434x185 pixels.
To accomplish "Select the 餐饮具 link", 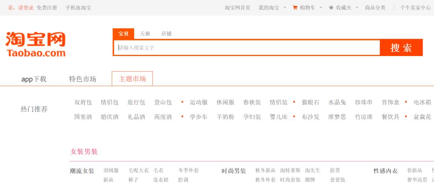I will click(391, 117).
